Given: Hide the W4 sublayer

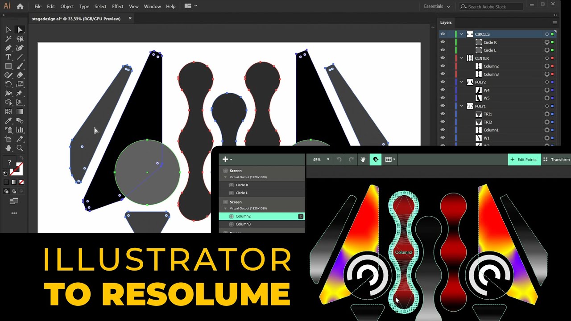Looking at the screenshot, I should [443, 90].
